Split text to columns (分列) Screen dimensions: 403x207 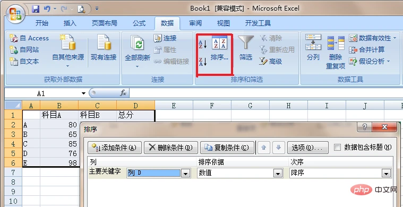tap(313, 48)
